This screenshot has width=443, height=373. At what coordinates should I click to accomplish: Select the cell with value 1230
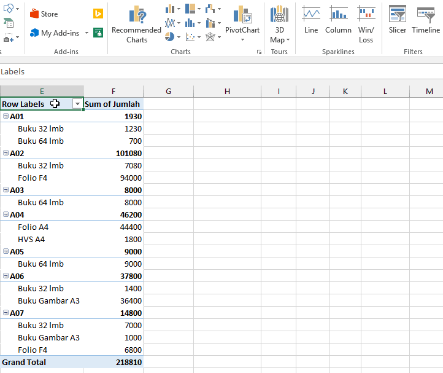click(114, 128)
